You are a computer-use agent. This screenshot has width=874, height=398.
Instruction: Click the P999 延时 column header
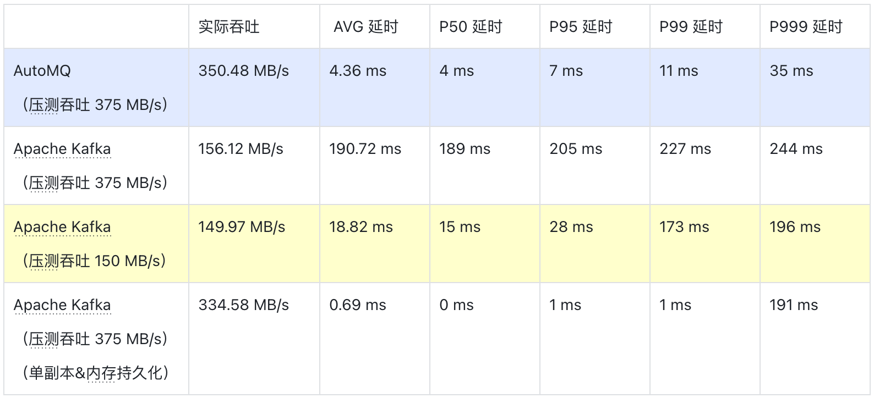pyautogui.click(x=806, y=27)
